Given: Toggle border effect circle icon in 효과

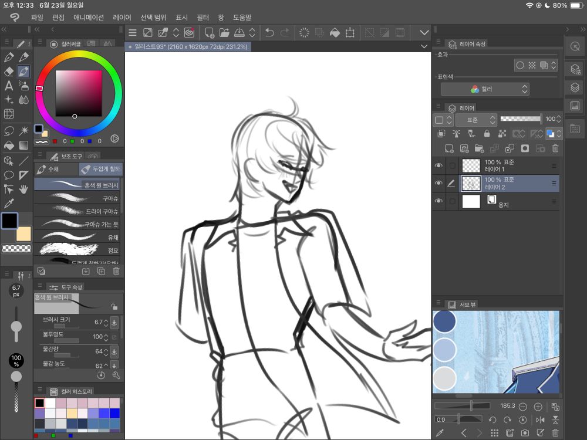Looking at the screenshot, I should point(520,65).
